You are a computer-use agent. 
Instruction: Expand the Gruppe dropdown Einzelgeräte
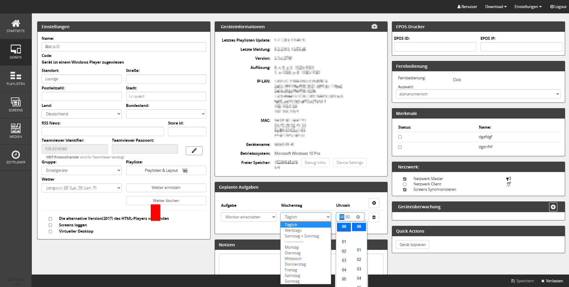click(x=82, y=171)
